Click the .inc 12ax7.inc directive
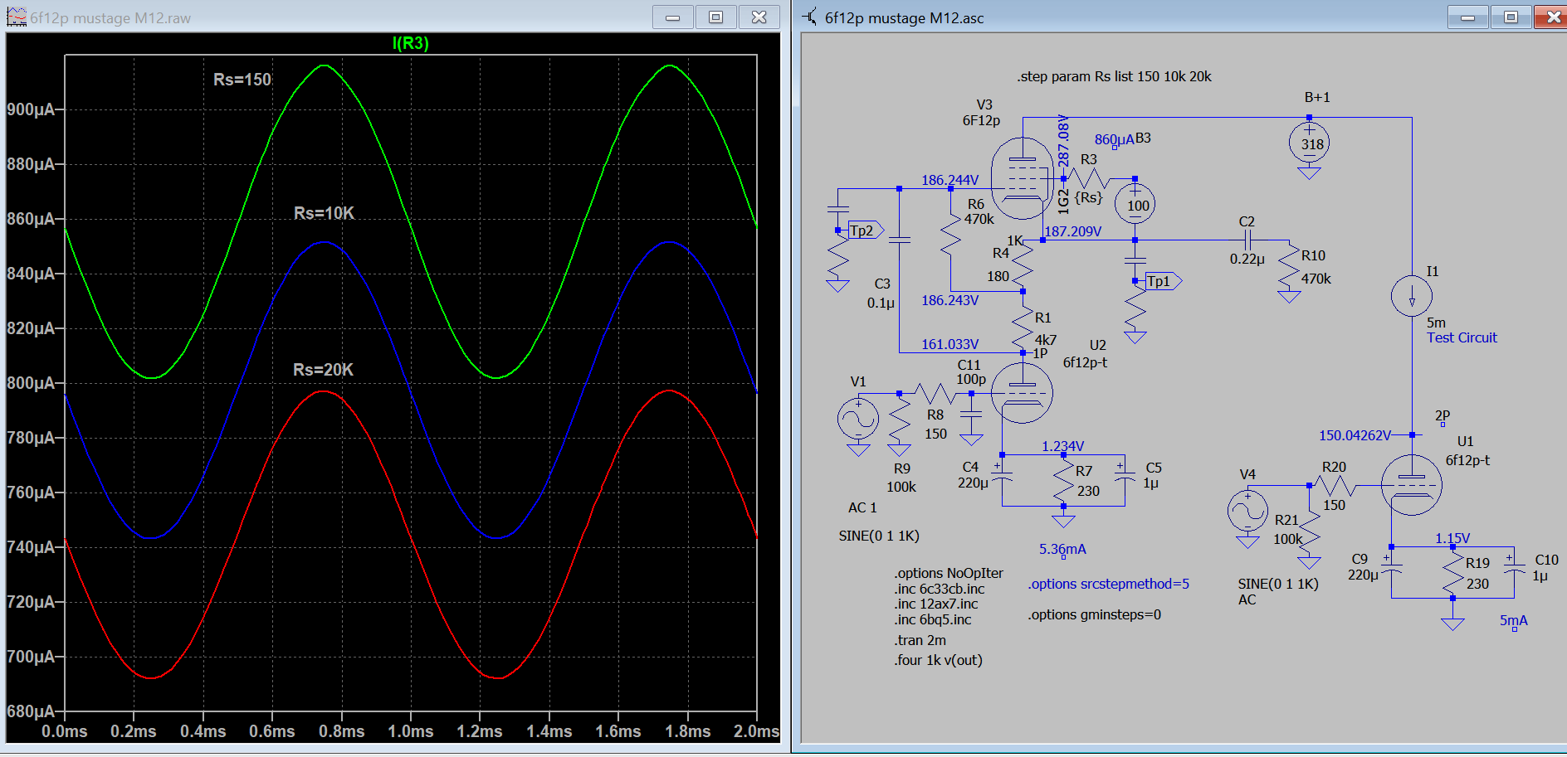 (x=936, y=604)
